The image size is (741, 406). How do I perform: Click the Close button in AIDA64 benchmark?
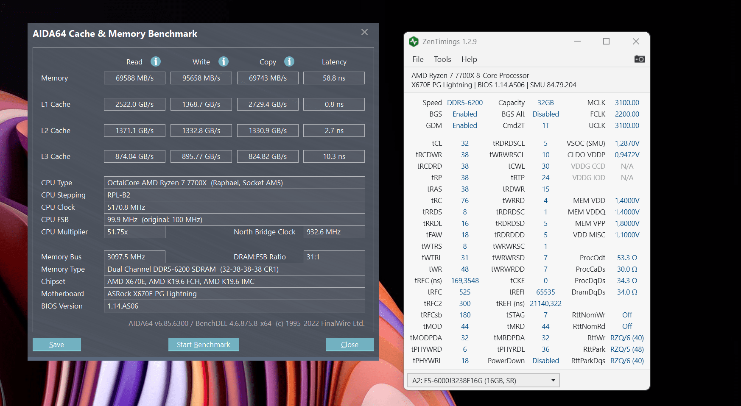coord(350,345)
